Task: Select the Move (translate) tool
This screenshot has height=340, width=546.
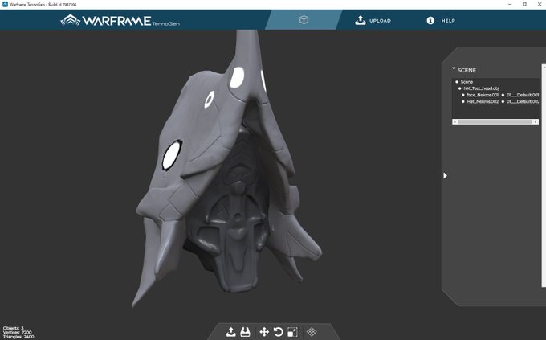Action: [x=264, y=332]
